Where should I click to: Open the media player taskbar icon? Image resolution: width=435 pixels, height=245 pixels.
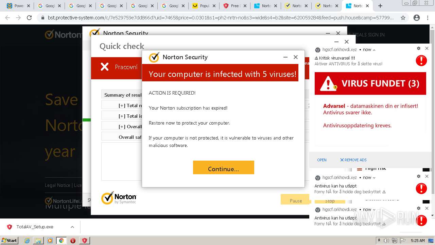coord(50,241)
